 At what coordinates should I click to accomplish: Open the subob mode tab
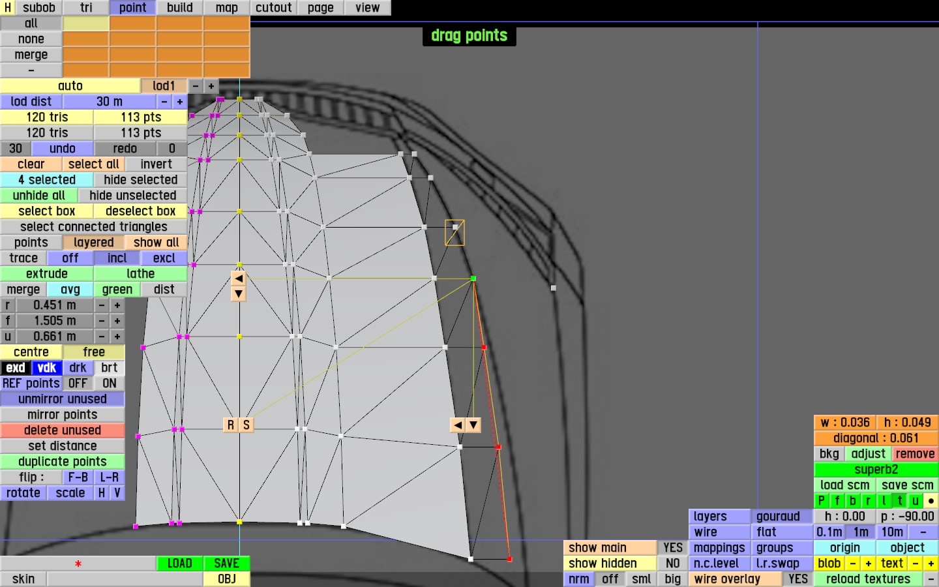coord(39,8)
